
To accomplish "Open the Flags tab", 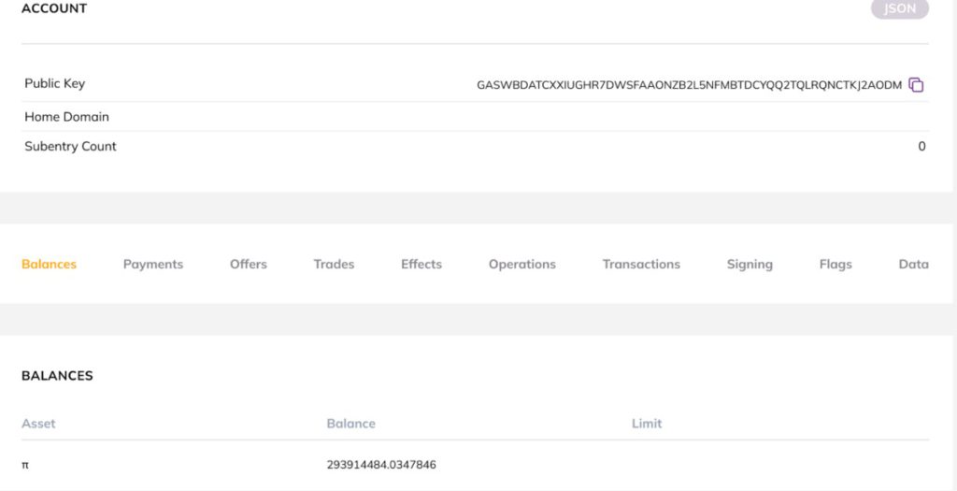I will click(836, 265).
